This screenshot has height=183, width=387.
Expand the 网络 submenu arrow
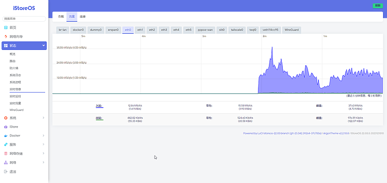[44, 162]
